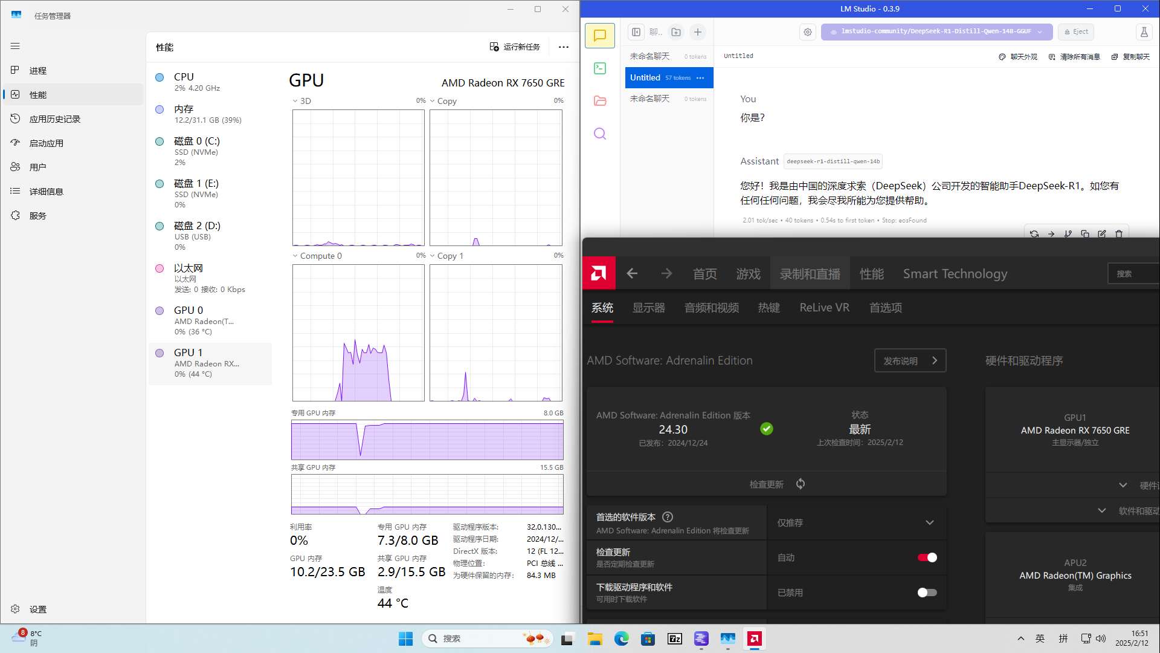Select Memory in performance list
Image resolution: width=1160 pixels, height=653 pixels.
[x=210, y=114]
